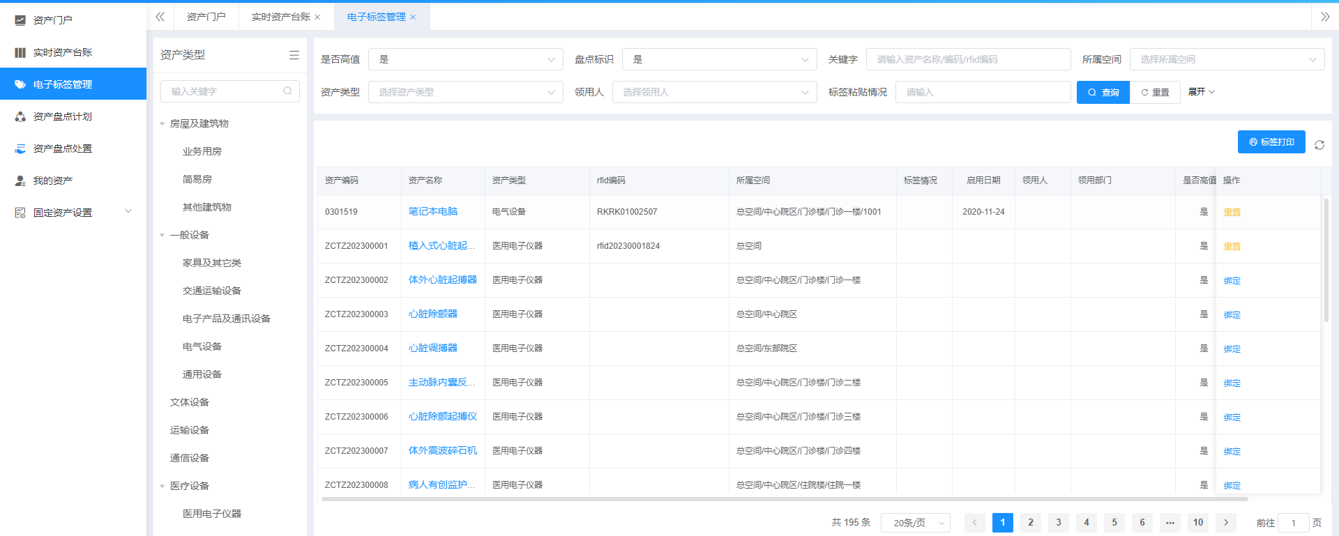The image size is (1339, 536).
Task: Click the search icon in 输入关键字 box
Action: tap(287, 91)
